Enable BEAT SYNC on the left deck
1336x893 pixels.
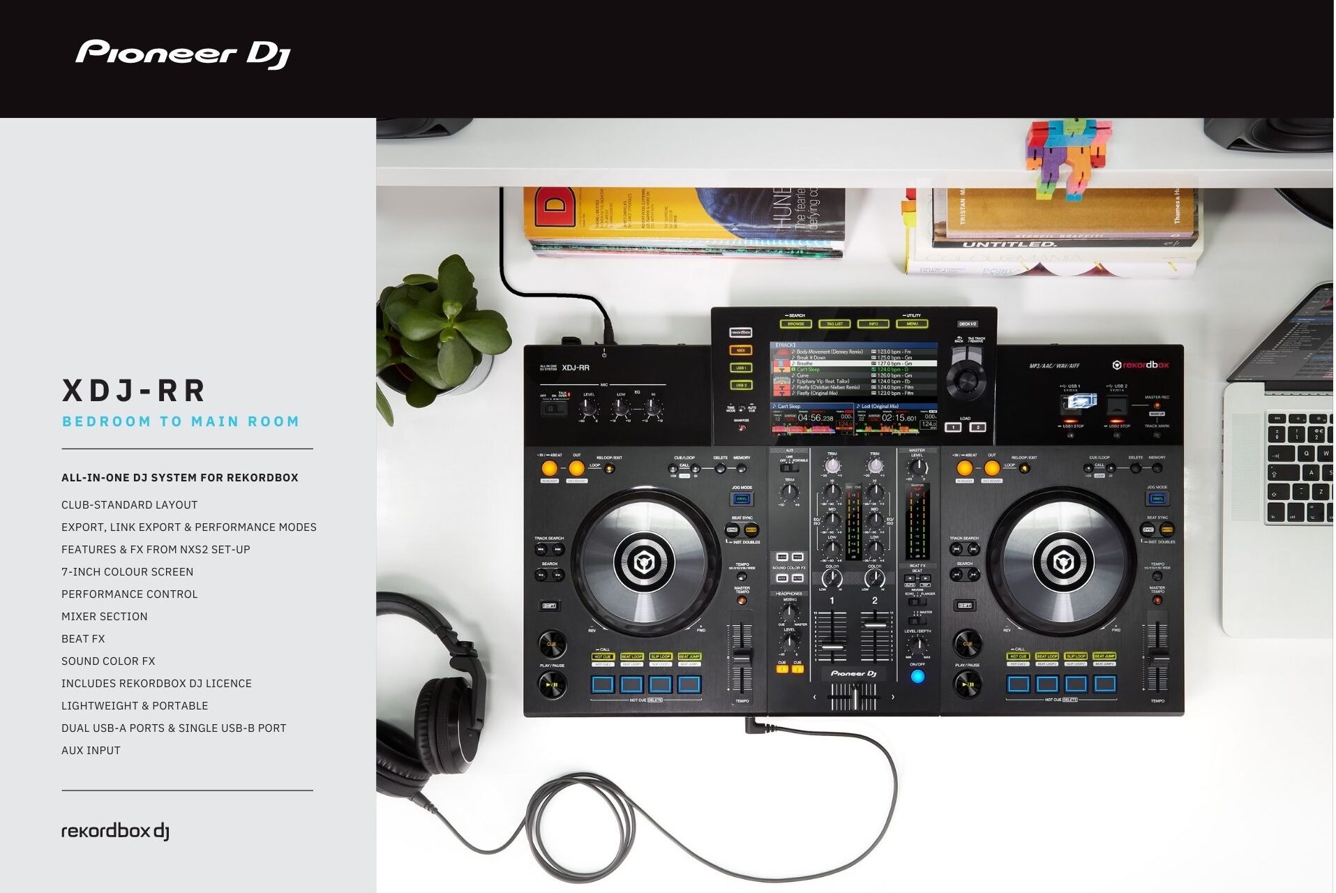pyautogui.click(x=733, y=530)
